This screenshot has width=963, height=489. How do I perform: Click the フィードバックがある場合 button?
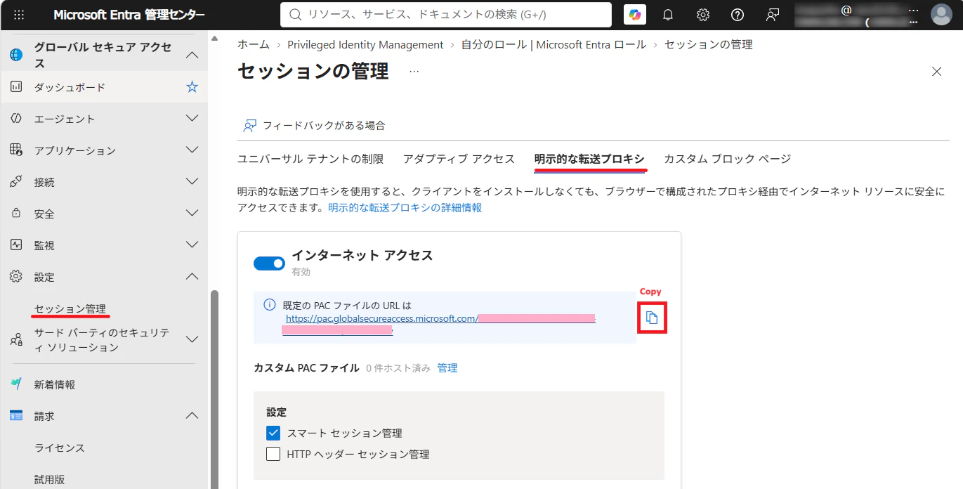click(x=314, y=126)
